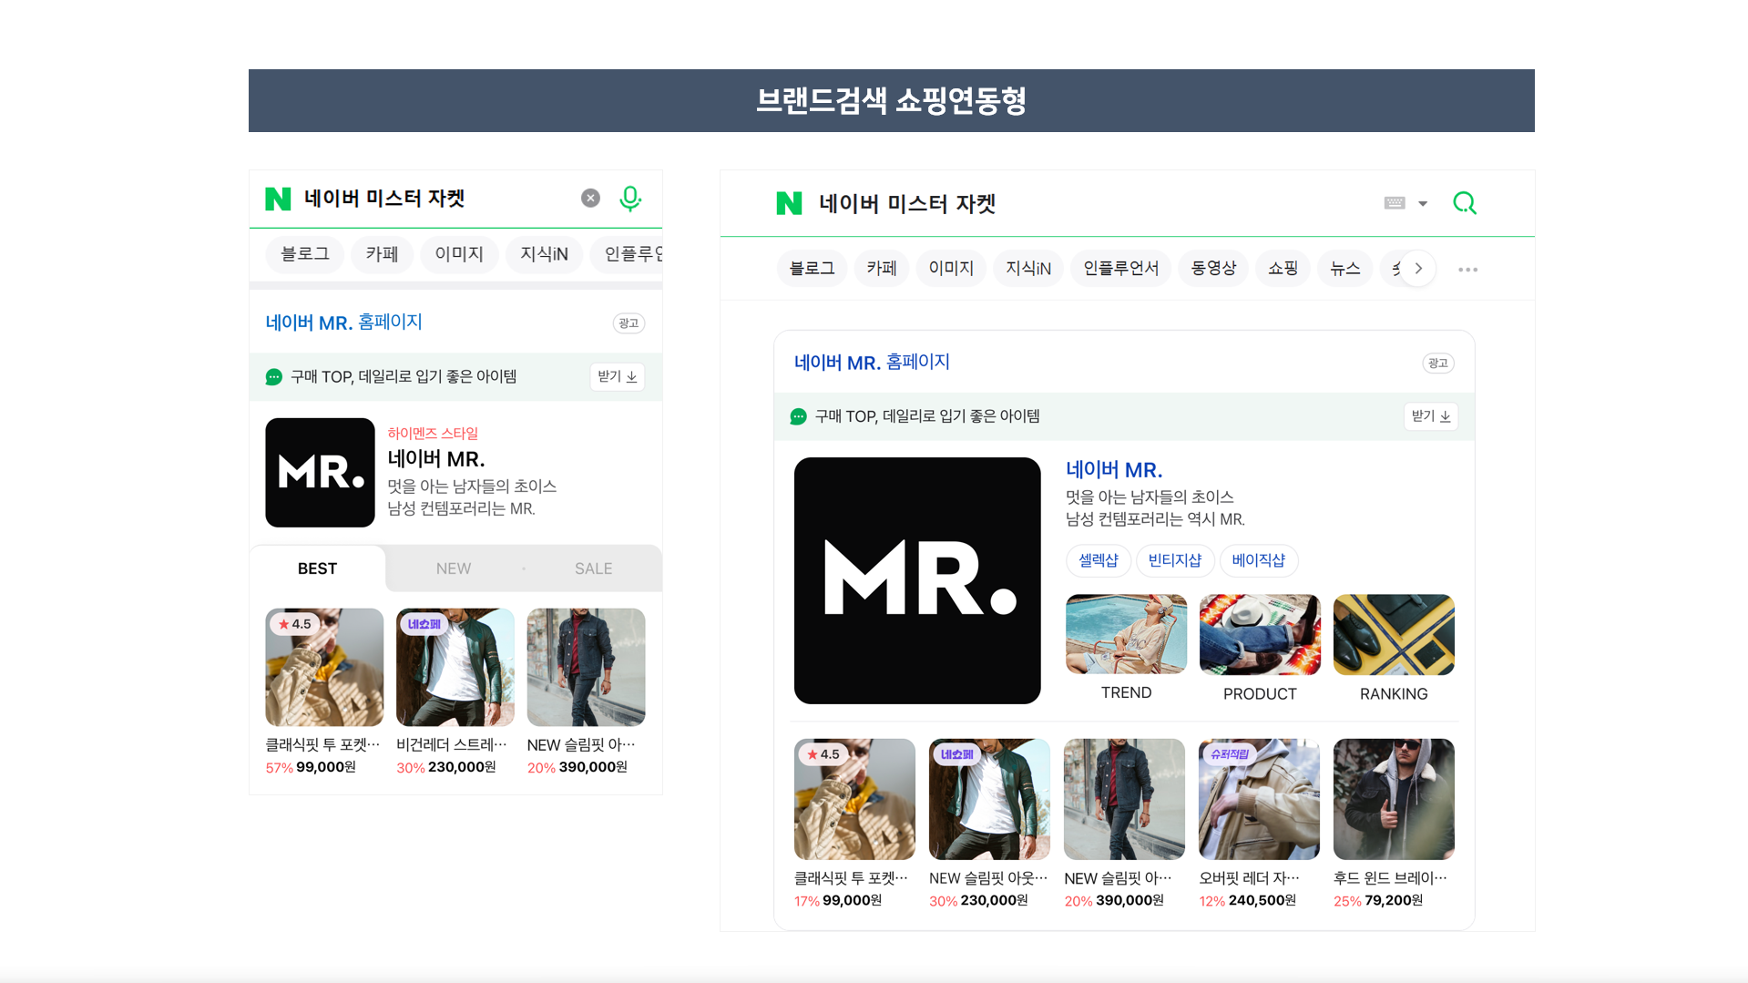Click the 240,500원 price text
The height and width of the screenshot is (983, 1748).
1262,901
